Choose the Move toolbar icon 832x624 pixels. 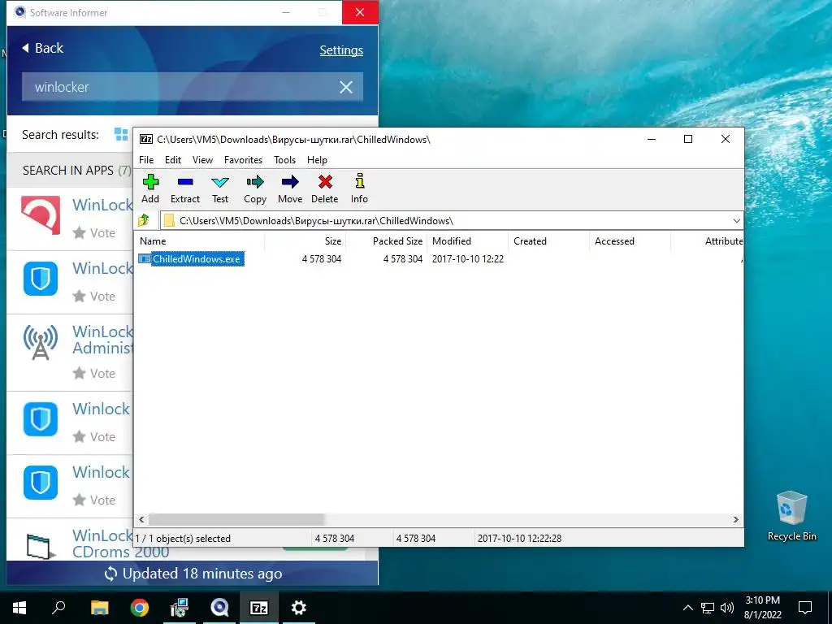290,182
